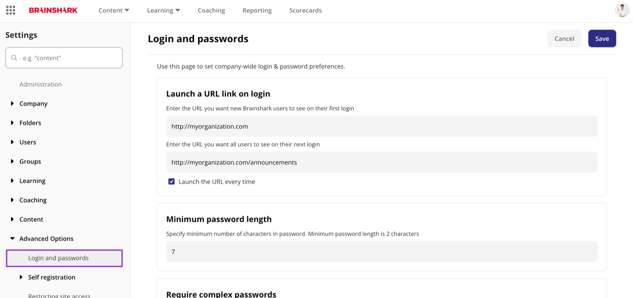Expand the Self registration arrow
This screenshot has width=633, height=298.
click(21, 277)
